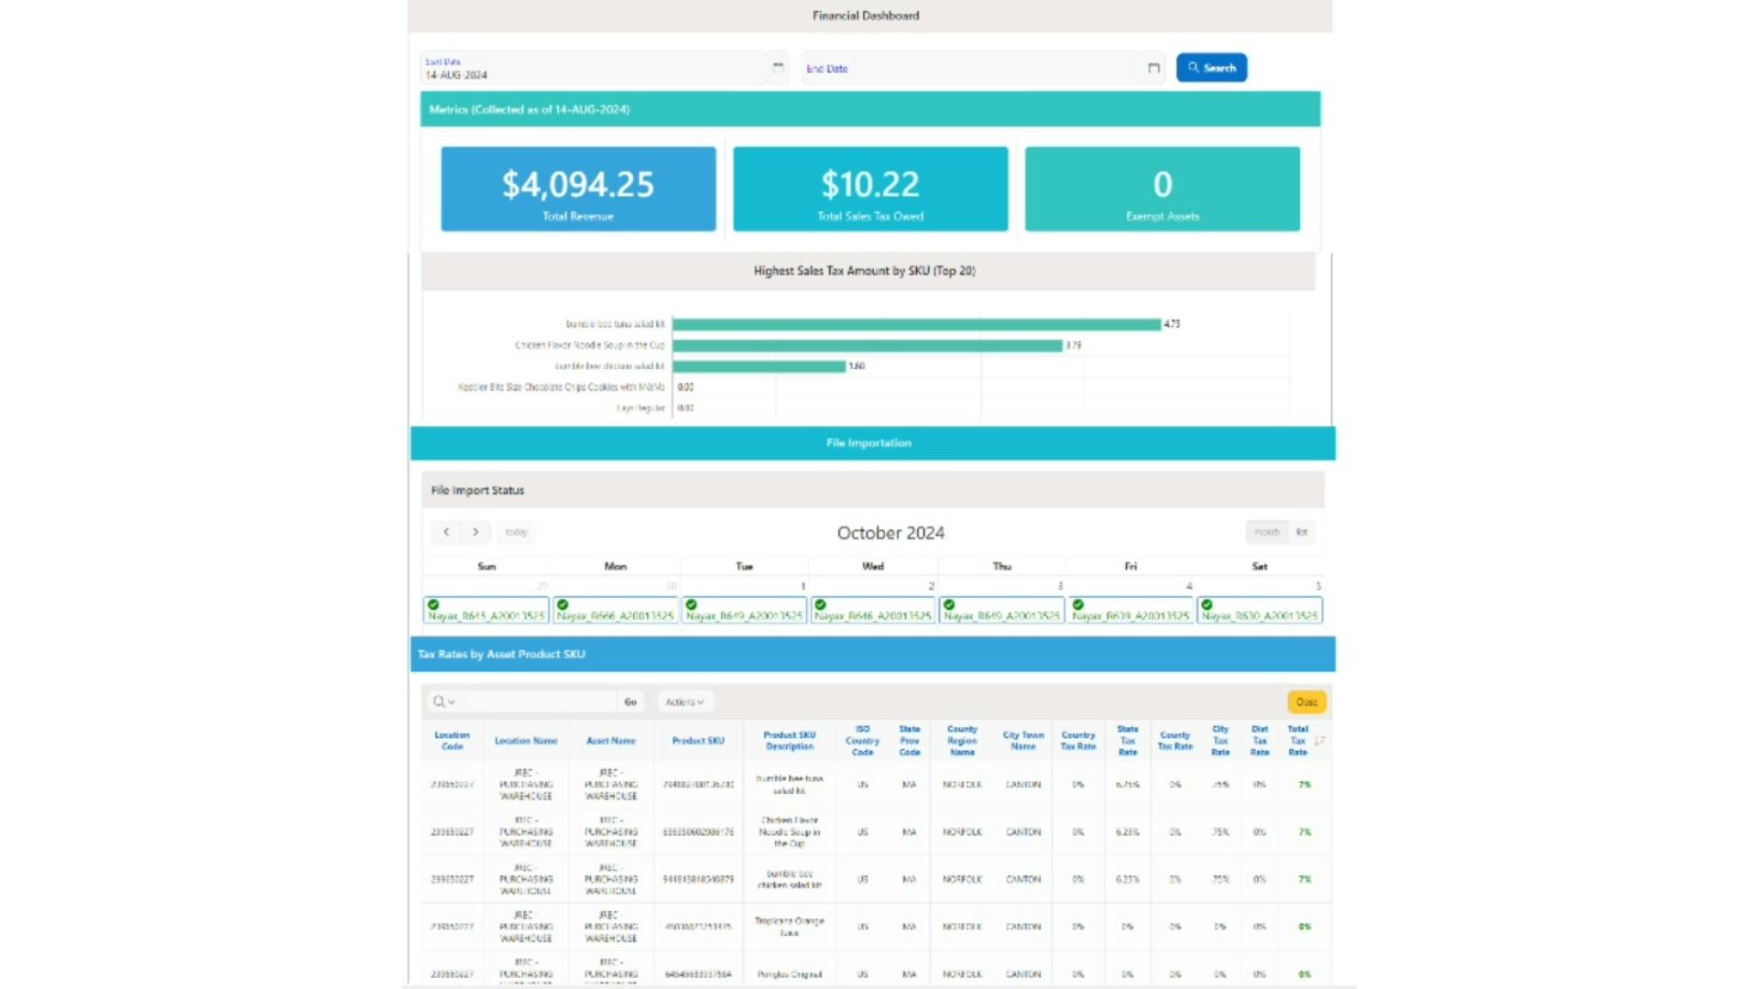Click the bumble bee tuna salad kit bar
The image size is (1759, 989).
(x=916, y=323)
